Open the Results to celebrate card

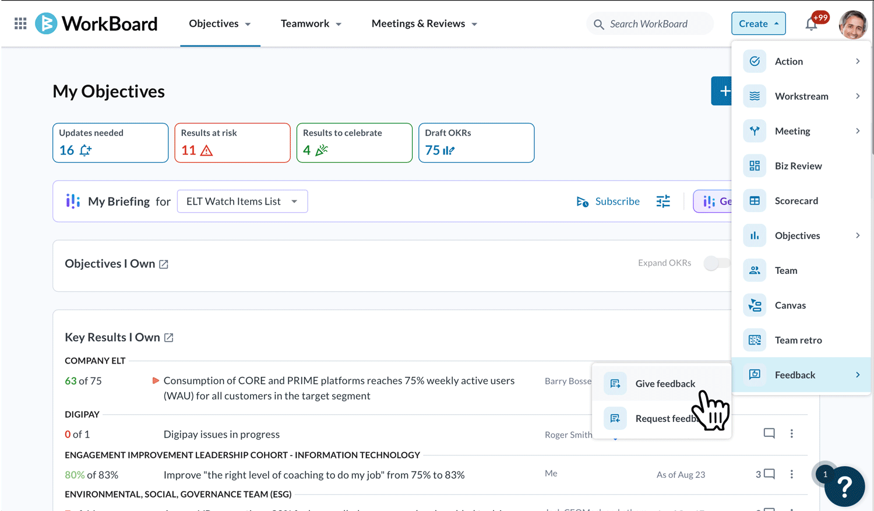point(354,143)
